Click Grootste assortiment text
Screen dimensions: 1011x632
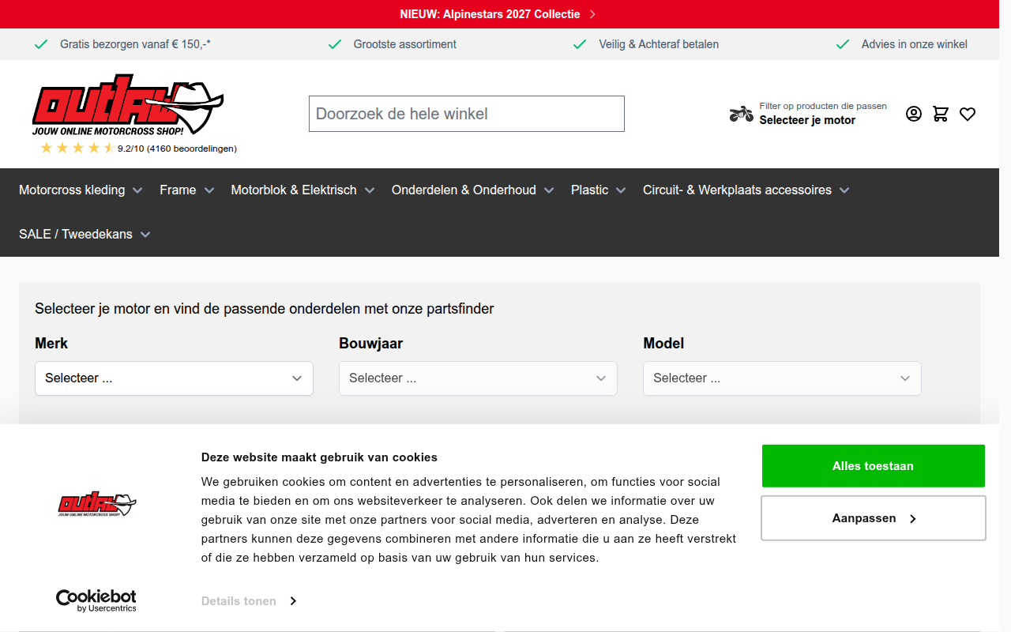(x=404, y=44)
